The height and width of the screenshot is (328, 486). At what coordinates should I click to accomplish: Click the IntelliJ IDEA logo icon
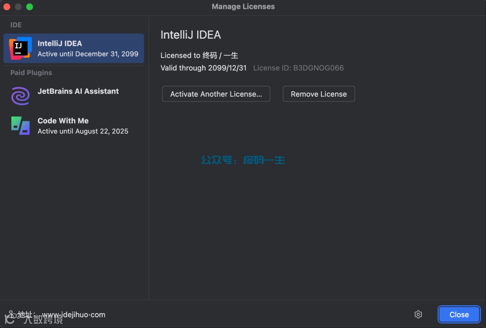20,48
